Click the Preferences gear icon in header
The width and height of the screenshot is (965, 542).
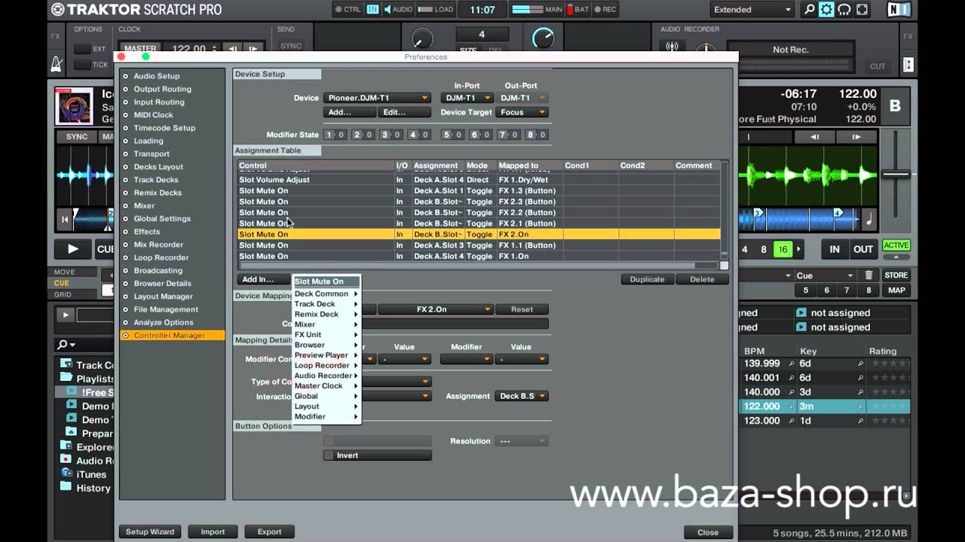point(827,10)
